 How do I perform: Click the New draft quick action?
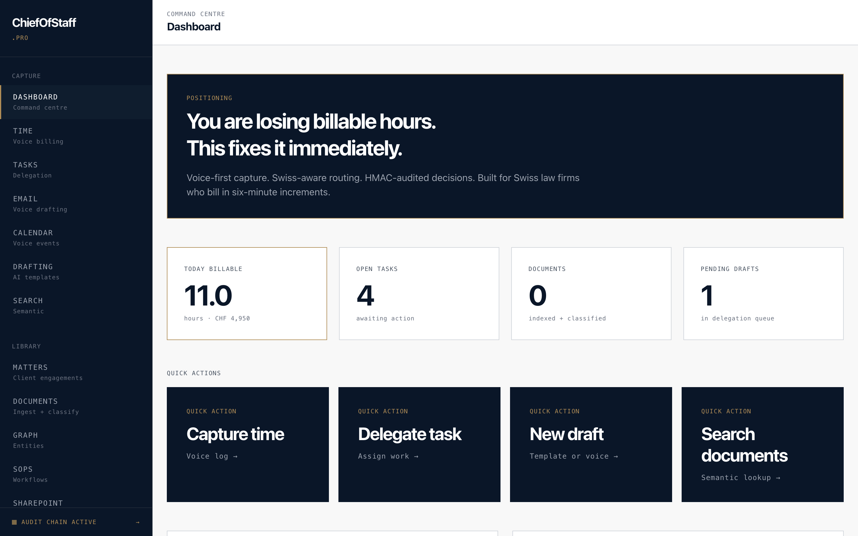(x=591, y=445)
